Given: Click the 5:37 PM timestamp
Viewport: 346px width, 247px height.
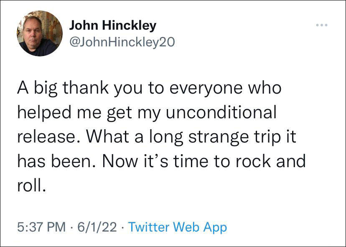Looking at the screenshot, I should point(42,227).
